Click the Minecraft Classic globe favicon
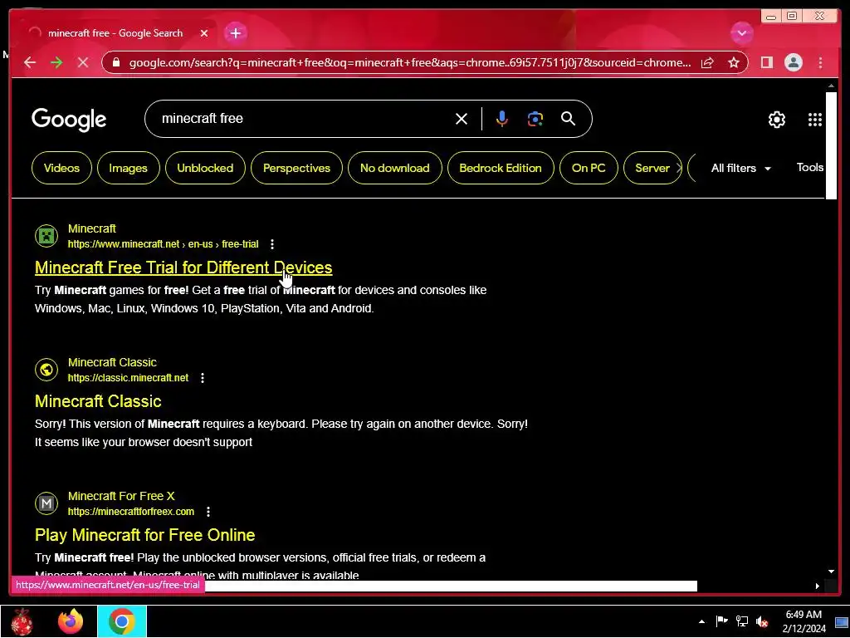Image resolution: width=850 pixels, height=638 pixels. coord(46,370)
